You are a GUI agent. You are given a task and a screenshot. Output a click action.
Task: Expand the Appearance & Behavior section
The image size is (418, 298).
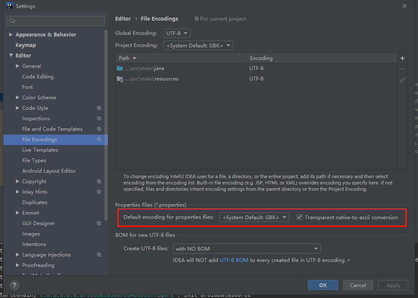coord(10,35)
